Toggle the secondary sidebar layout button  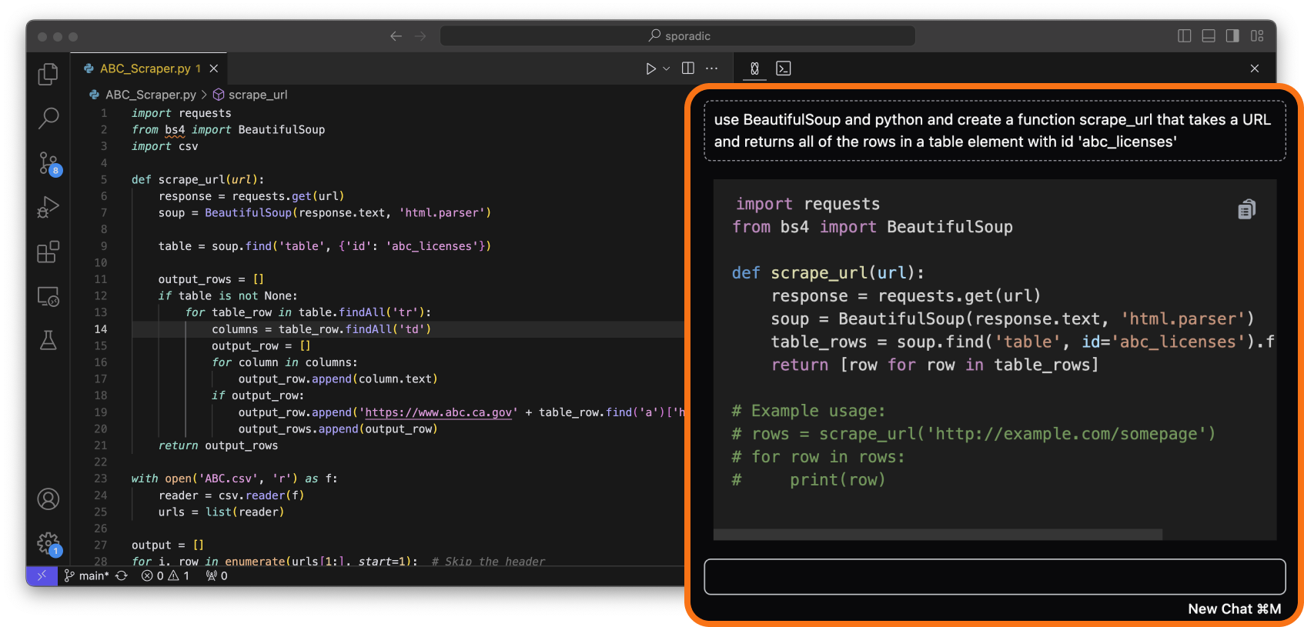1232,36
